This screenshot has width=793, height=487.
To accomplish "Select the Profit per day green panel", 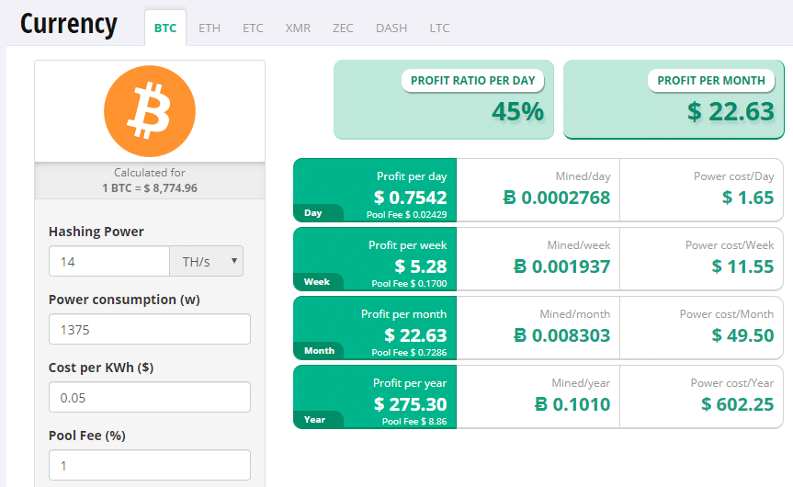I will (375, 190).
